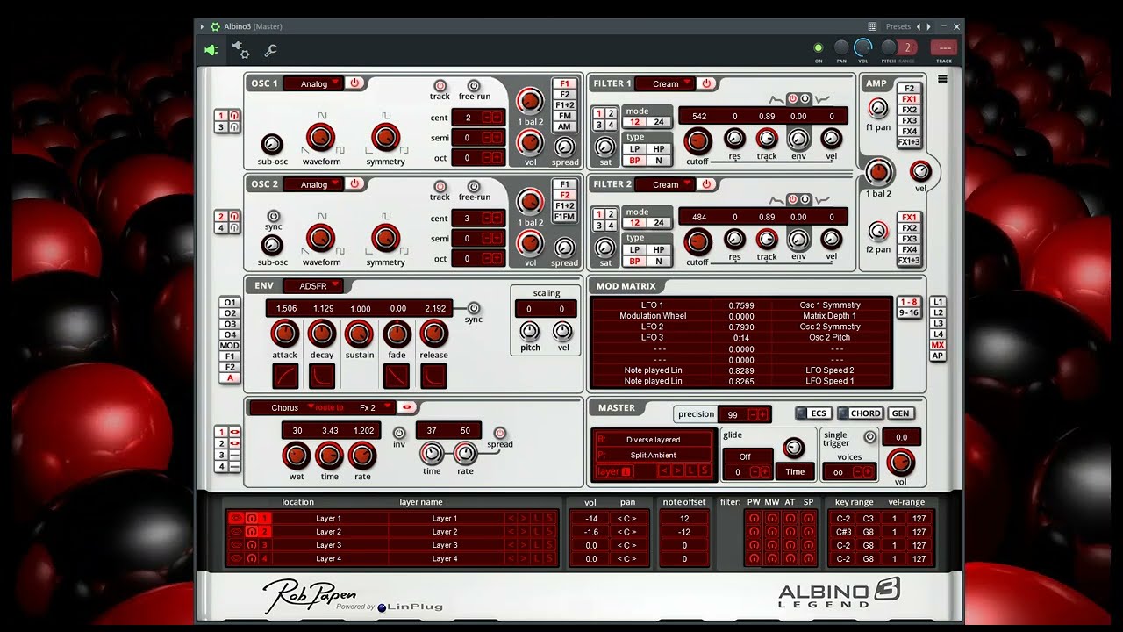Toggle OSC 1 track switch
The height and width of the screenshot is (632, 1123).
point(440,86)
